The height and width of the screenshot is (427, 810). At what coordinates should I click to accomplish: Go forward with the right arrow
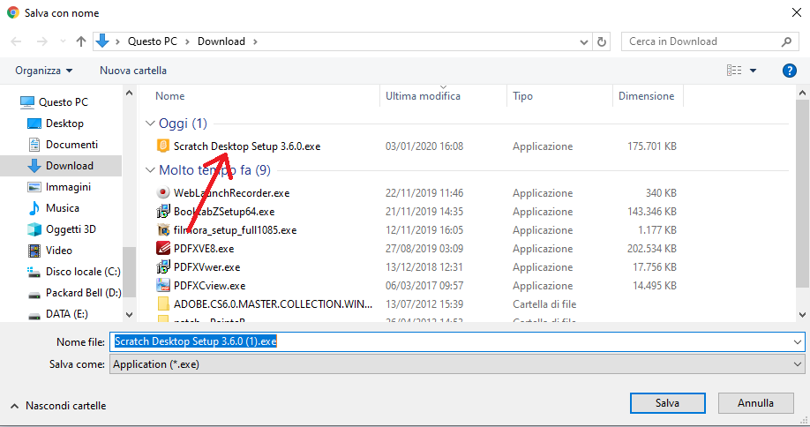point(41,41)
